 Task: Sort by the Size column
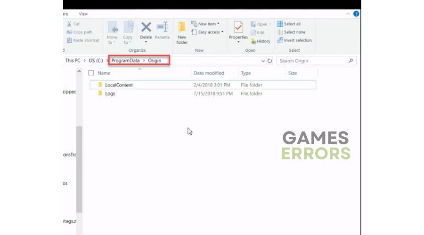coord(292,73)
